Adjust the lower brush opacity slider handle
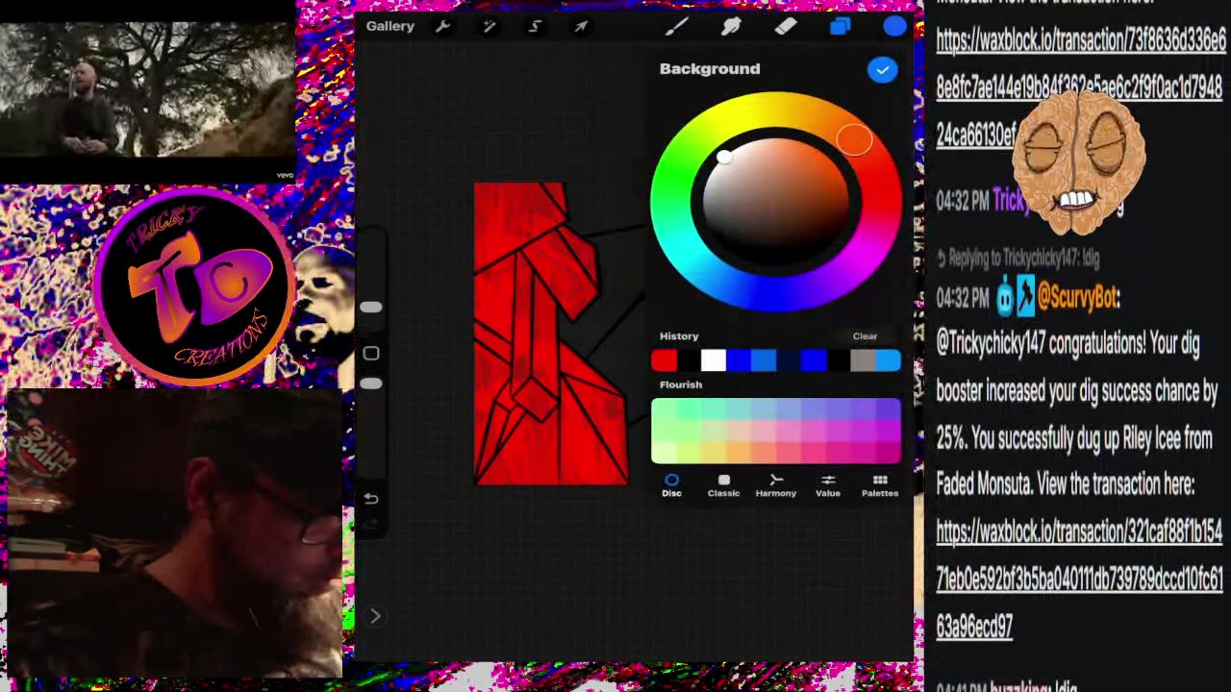The image size is (1231, 692). [x=371, y=383]
